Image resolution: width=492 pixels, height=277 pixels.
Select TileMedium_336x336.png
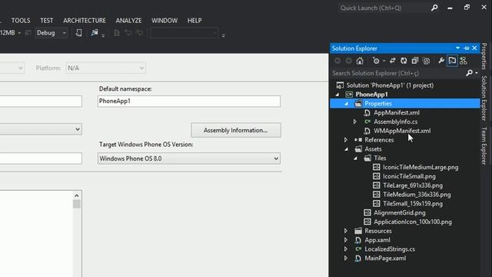(417, 195)
